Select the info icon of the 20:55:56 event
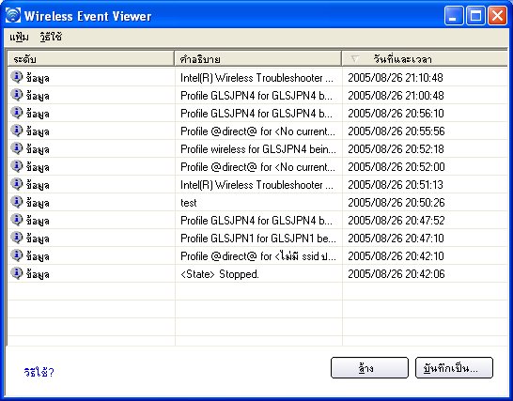Screen dimensions: 513x401 click(16, 131)
